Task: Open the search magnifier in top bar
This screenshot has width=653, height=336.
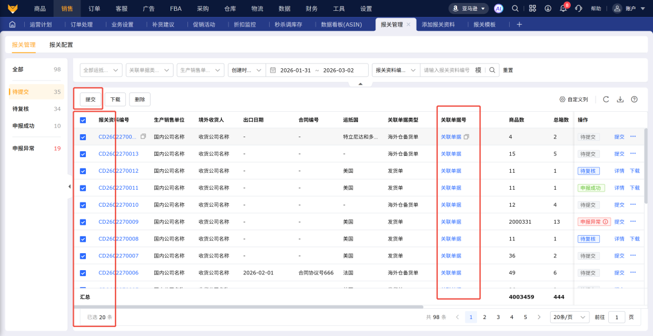Action: point(515,8)
